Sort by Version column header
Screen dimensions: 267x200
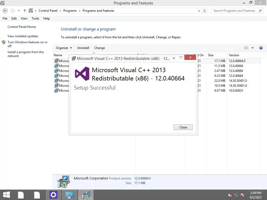pyautogui.click(x=234, y=55)
